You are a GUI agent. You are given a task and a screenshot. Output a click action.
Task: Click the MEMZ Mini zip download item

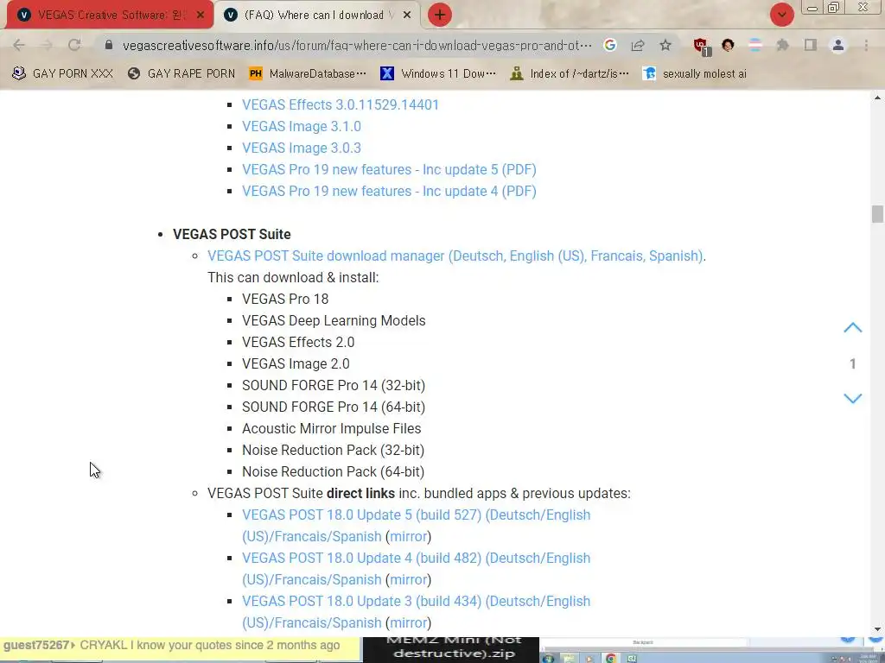point(451,649)
